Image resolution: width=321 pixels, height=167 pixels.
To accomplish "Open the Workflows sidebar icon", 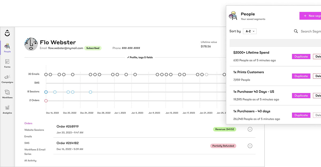I will click(x=7, y=93).
